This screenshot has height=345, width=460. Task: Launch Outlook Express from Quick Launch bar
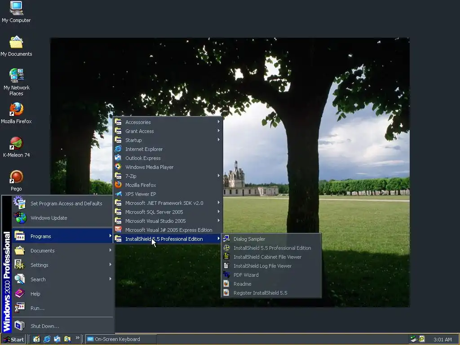57,339
